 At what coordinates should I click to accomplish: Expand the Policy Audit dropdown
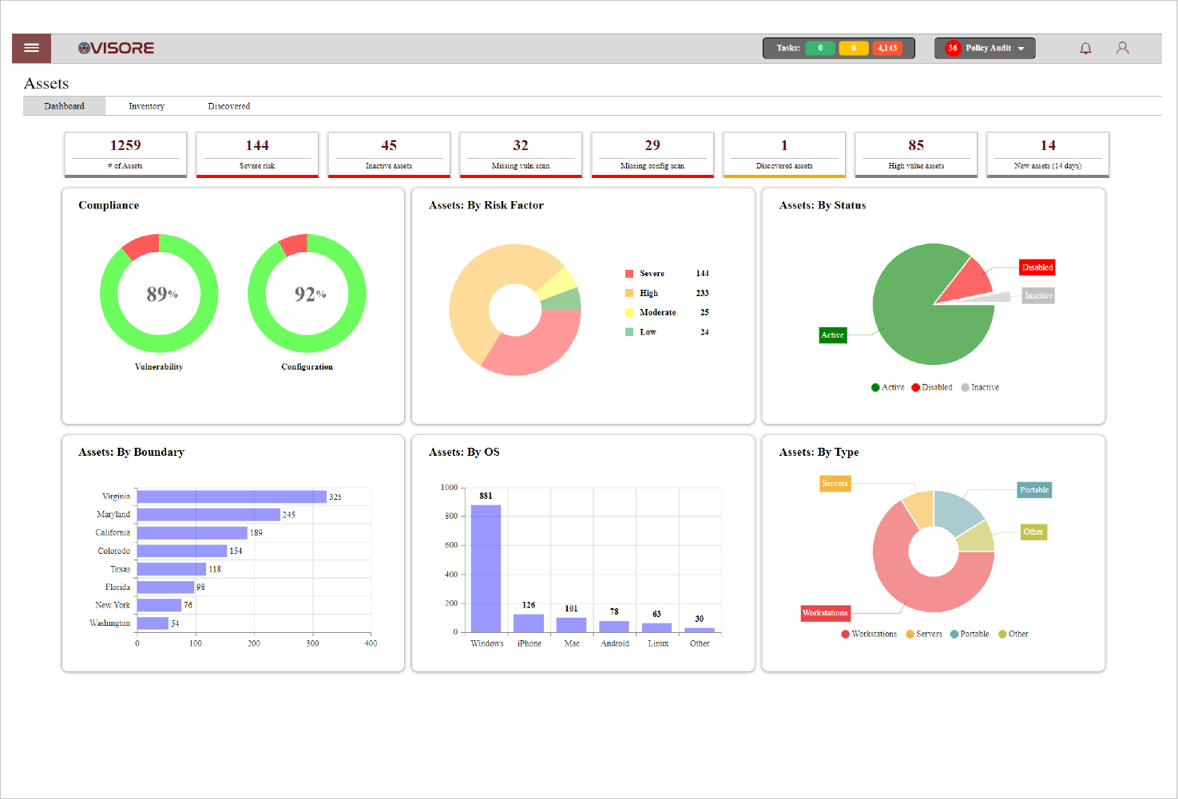[985, 48]
